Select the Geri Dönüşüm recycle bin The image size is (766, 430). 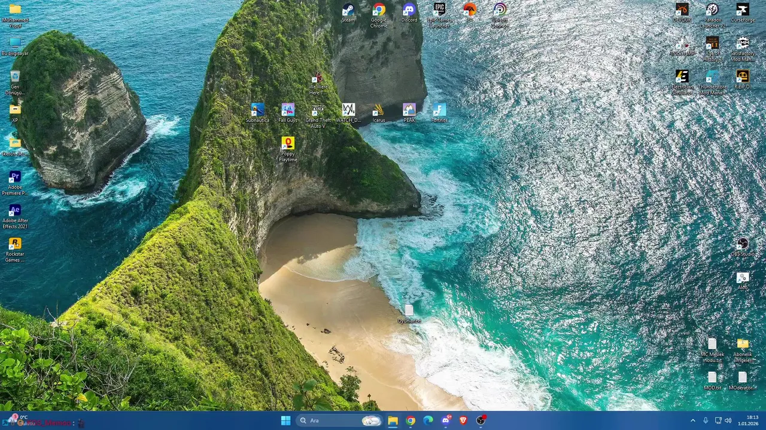(15, 82)
